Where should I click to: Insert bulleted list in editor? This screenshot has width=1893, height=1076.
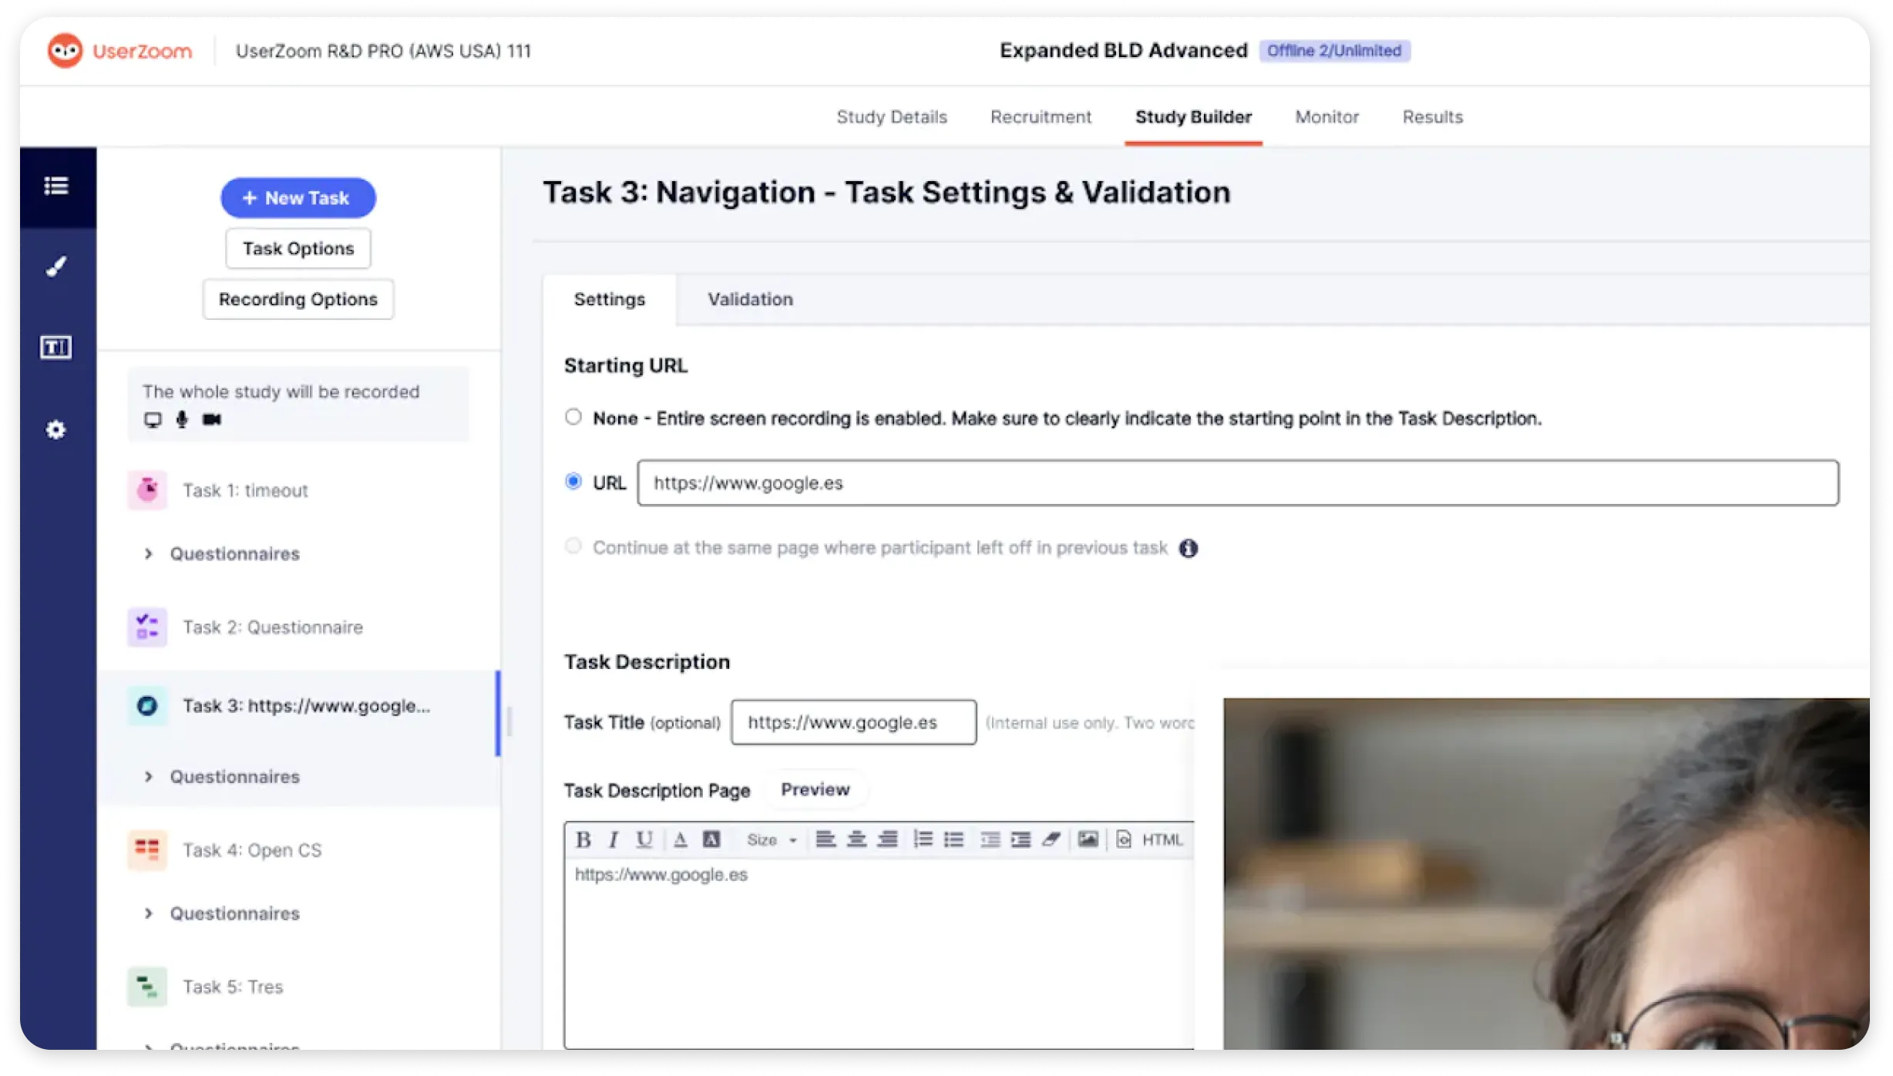pyautogui.click(x=953, y=839)
